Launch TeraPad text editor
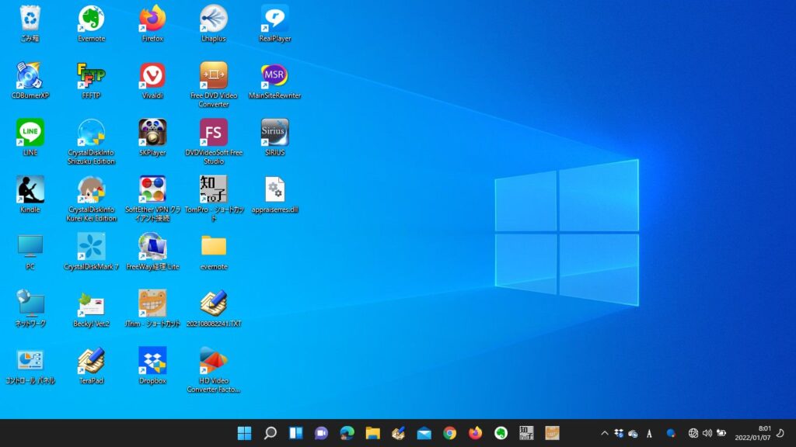This screenshot has height=447, width=796. click(91, 359)
